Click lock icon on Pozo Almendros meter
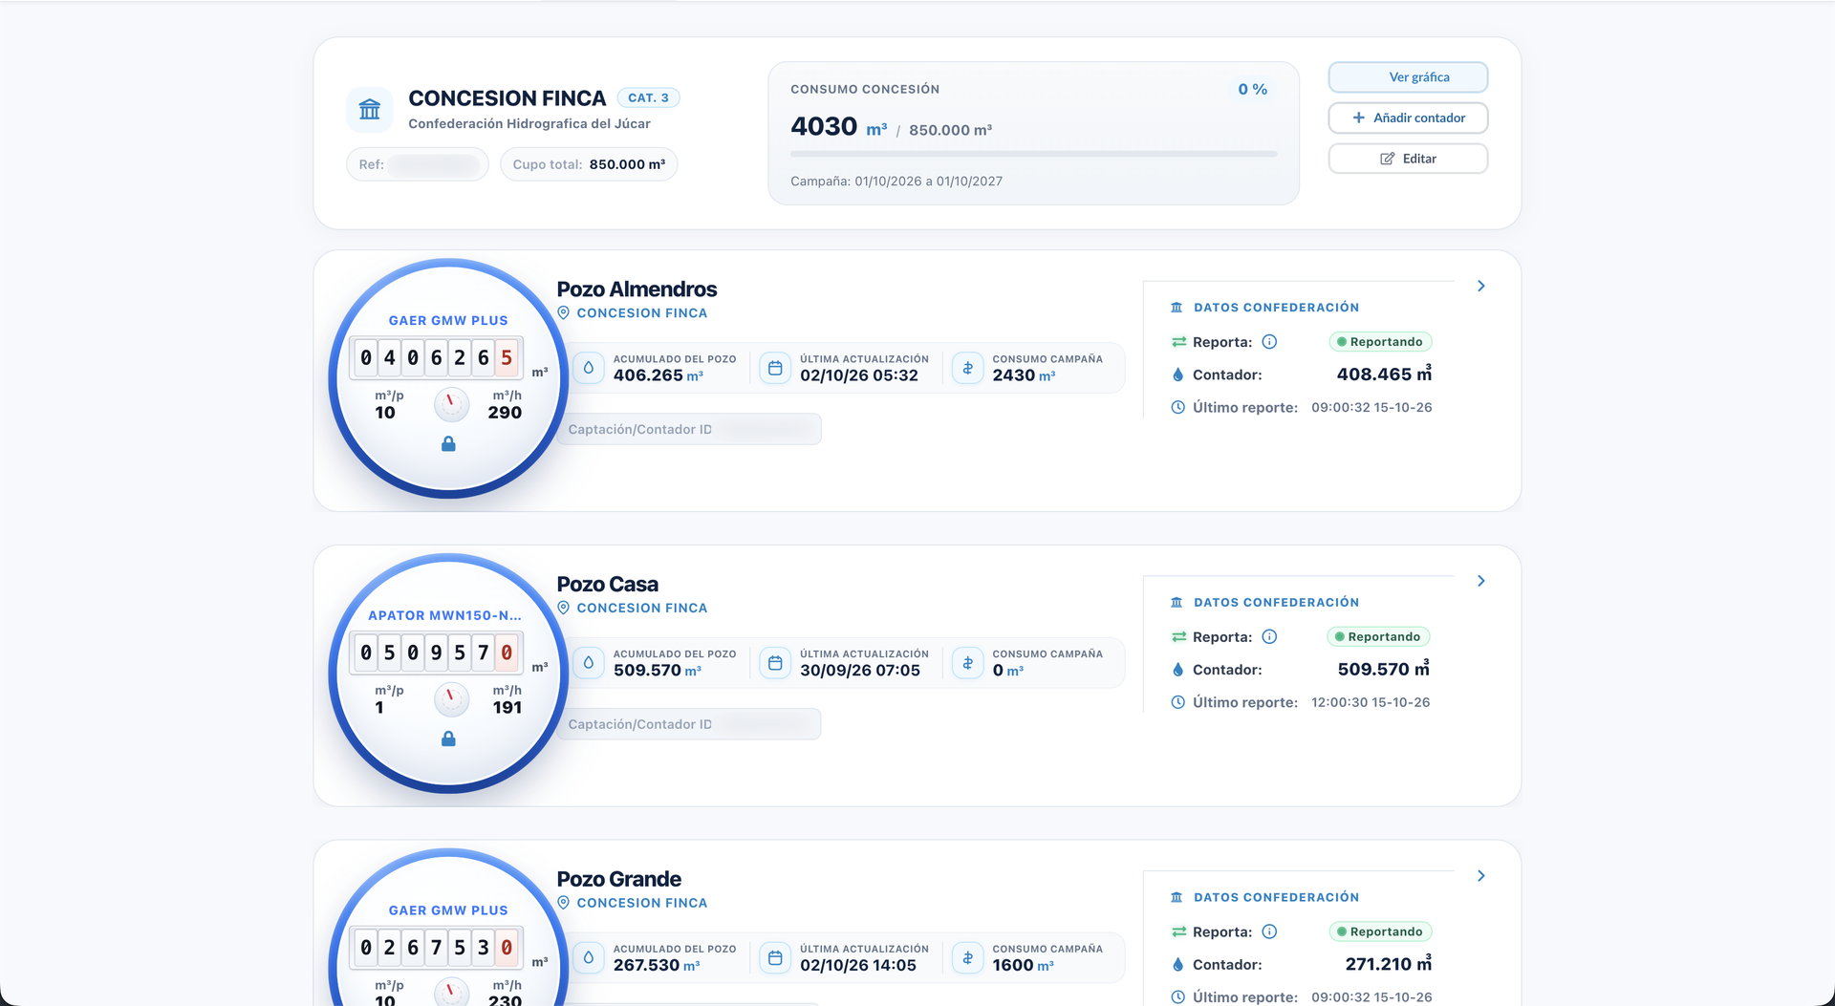The height and width of the screenshot is (1006, 1835). pyautogui.click(x=448, y=444)
